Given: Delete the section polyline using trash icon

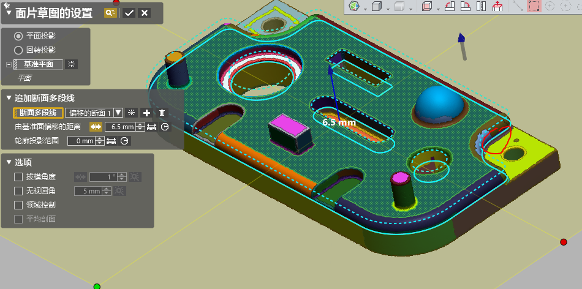Looking at the screenshot, I should [162, 113].
